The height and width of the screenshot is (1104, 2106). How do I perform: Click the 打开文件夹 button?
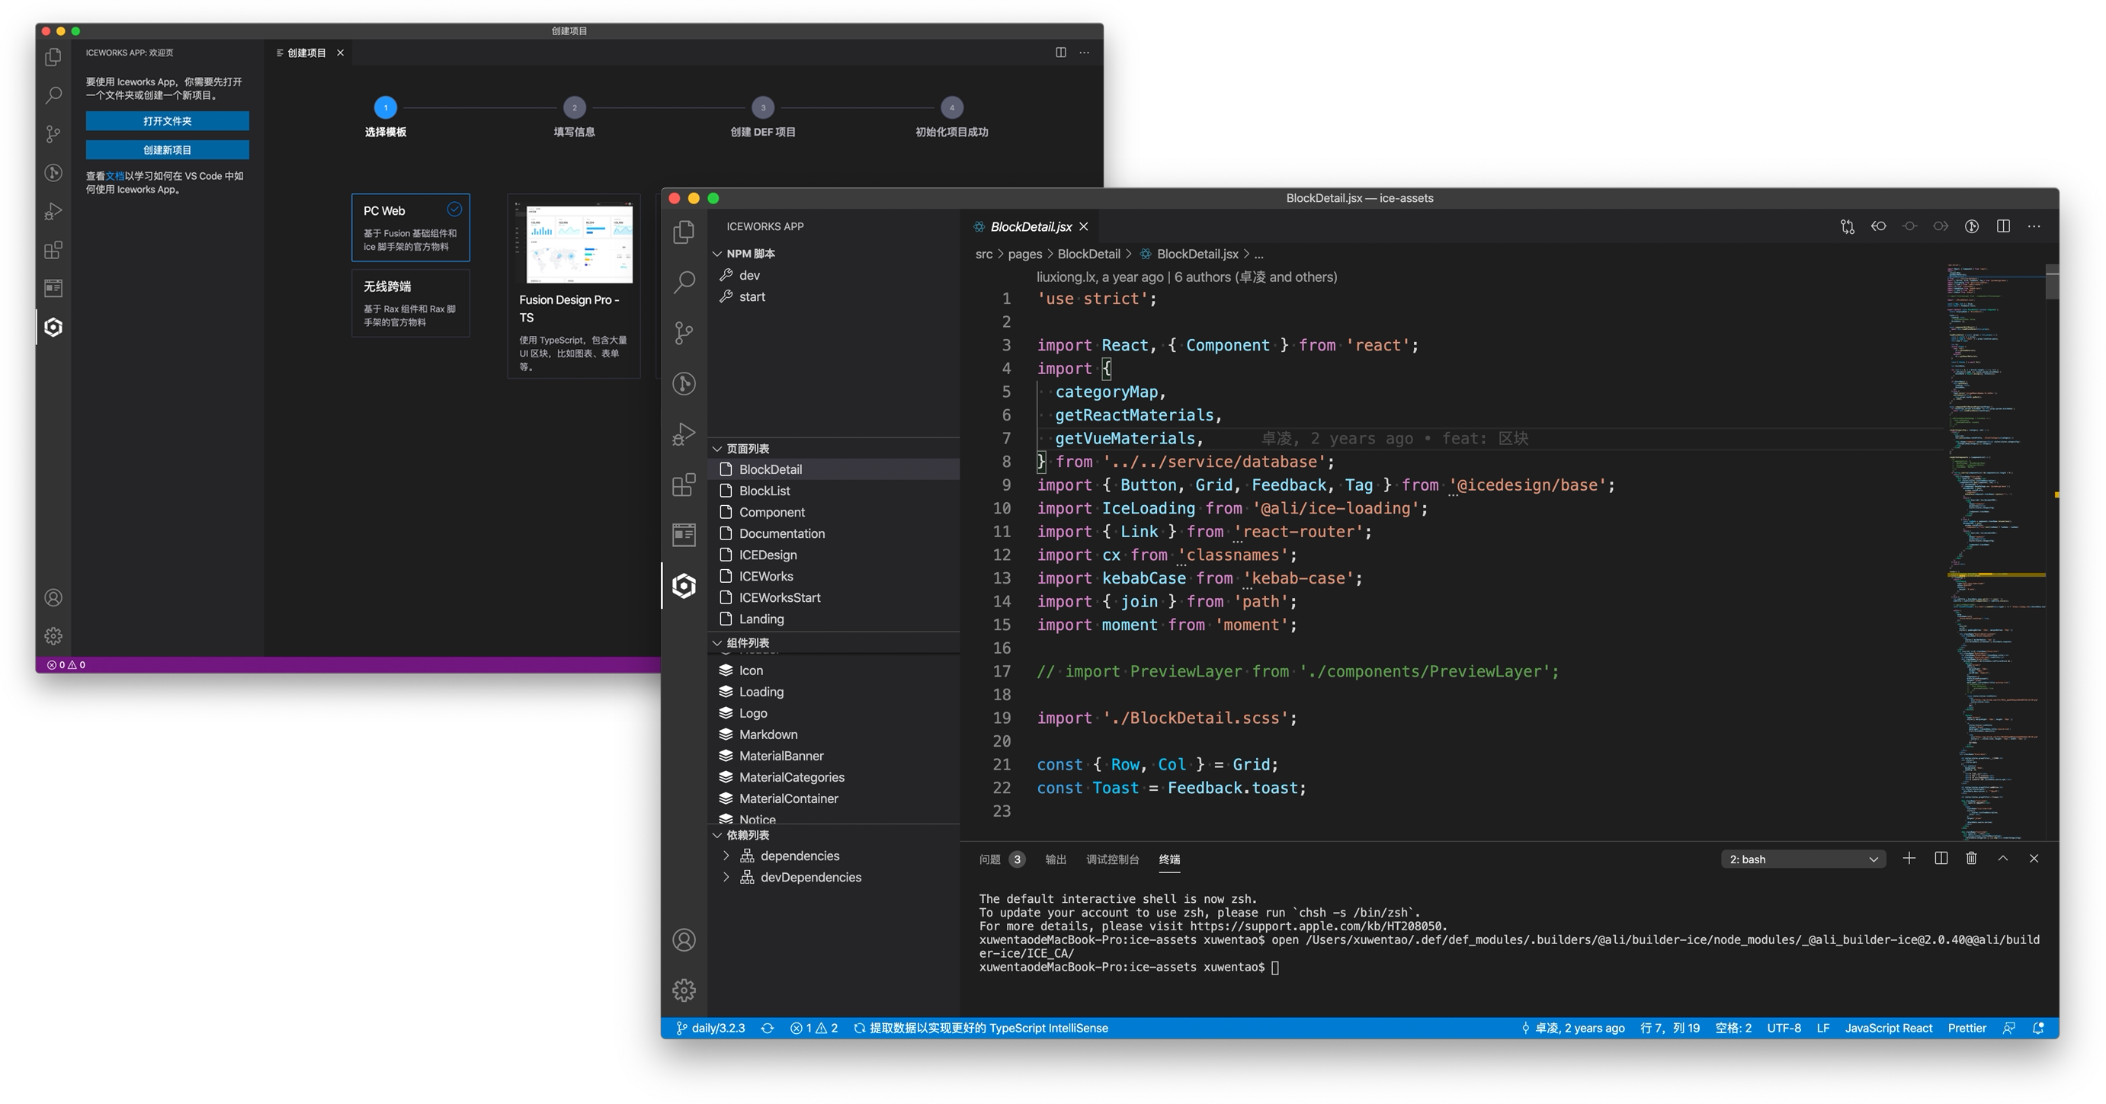tap(168, 121)
